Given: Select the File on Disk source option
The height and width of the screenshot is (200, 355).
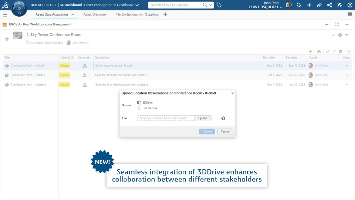Looking at the screenshot, I should tap(139, 108).
